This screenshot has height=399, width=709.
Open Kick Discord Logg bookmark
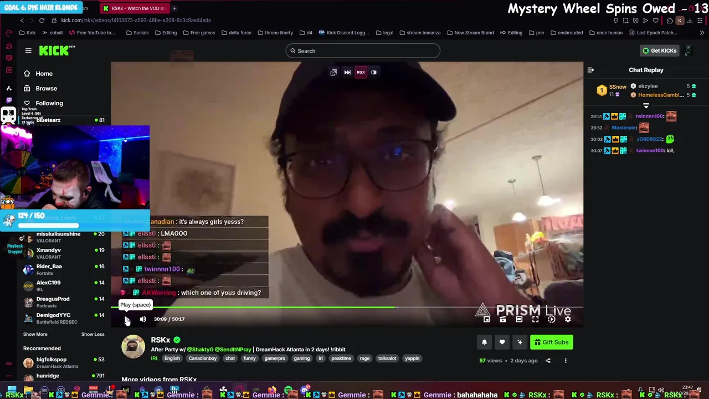[344, 33]
